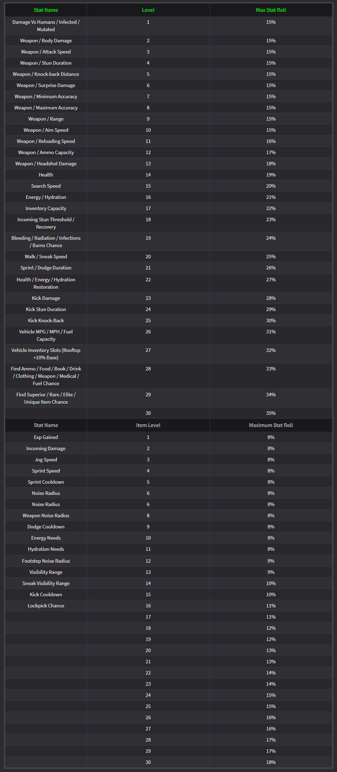Select the "Dodge Cooldown" stat cell
The height and width of the screenshot is (772, 337).
click(x=46, y=527)
